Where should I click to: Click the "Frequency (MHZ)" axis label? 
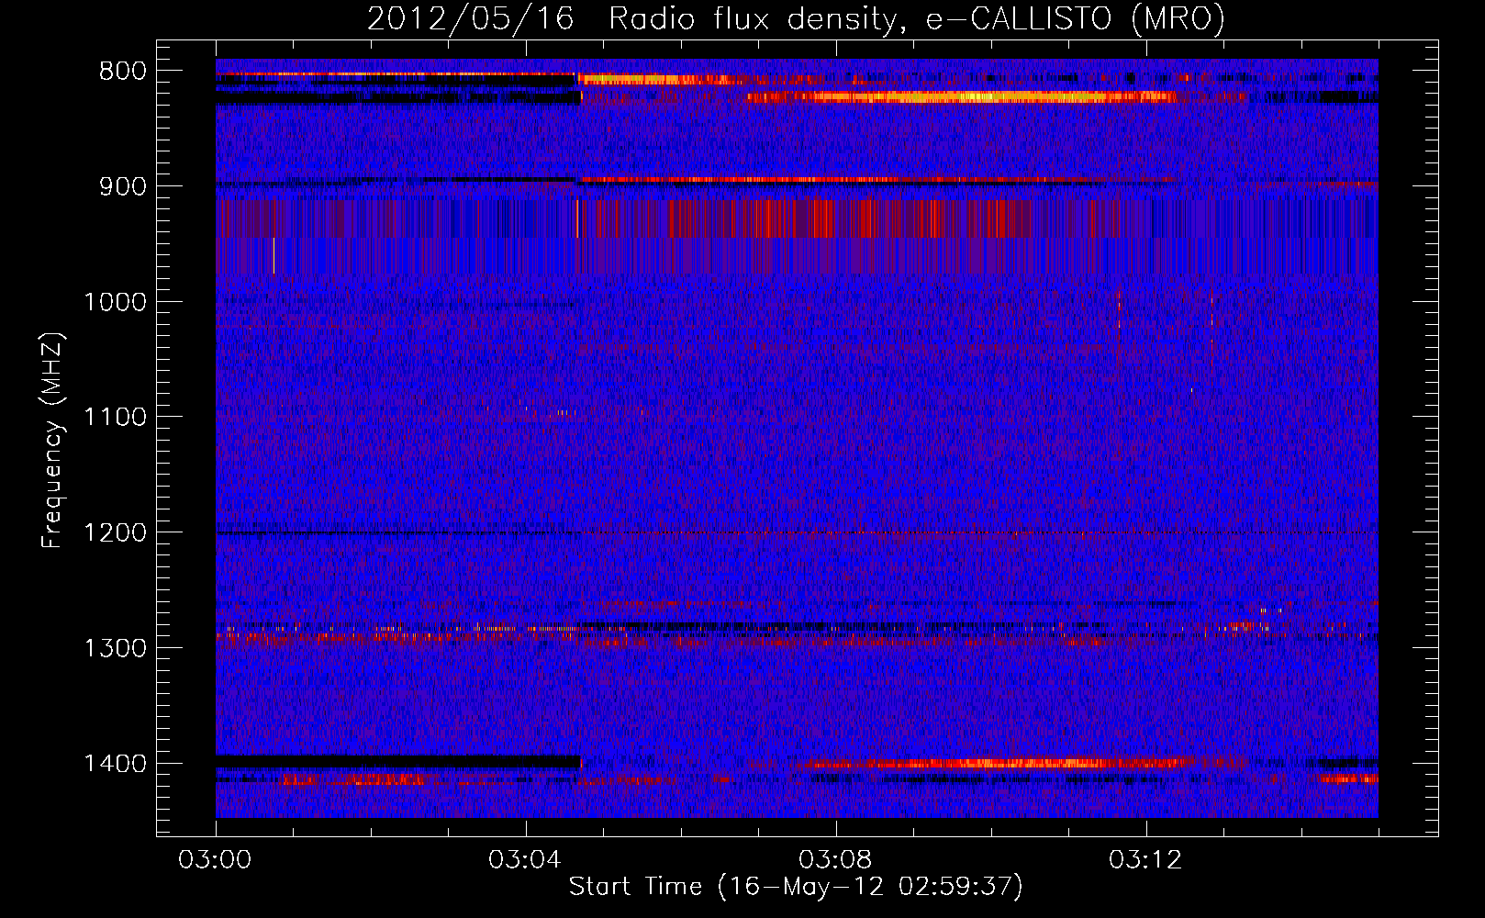point(52,442)
